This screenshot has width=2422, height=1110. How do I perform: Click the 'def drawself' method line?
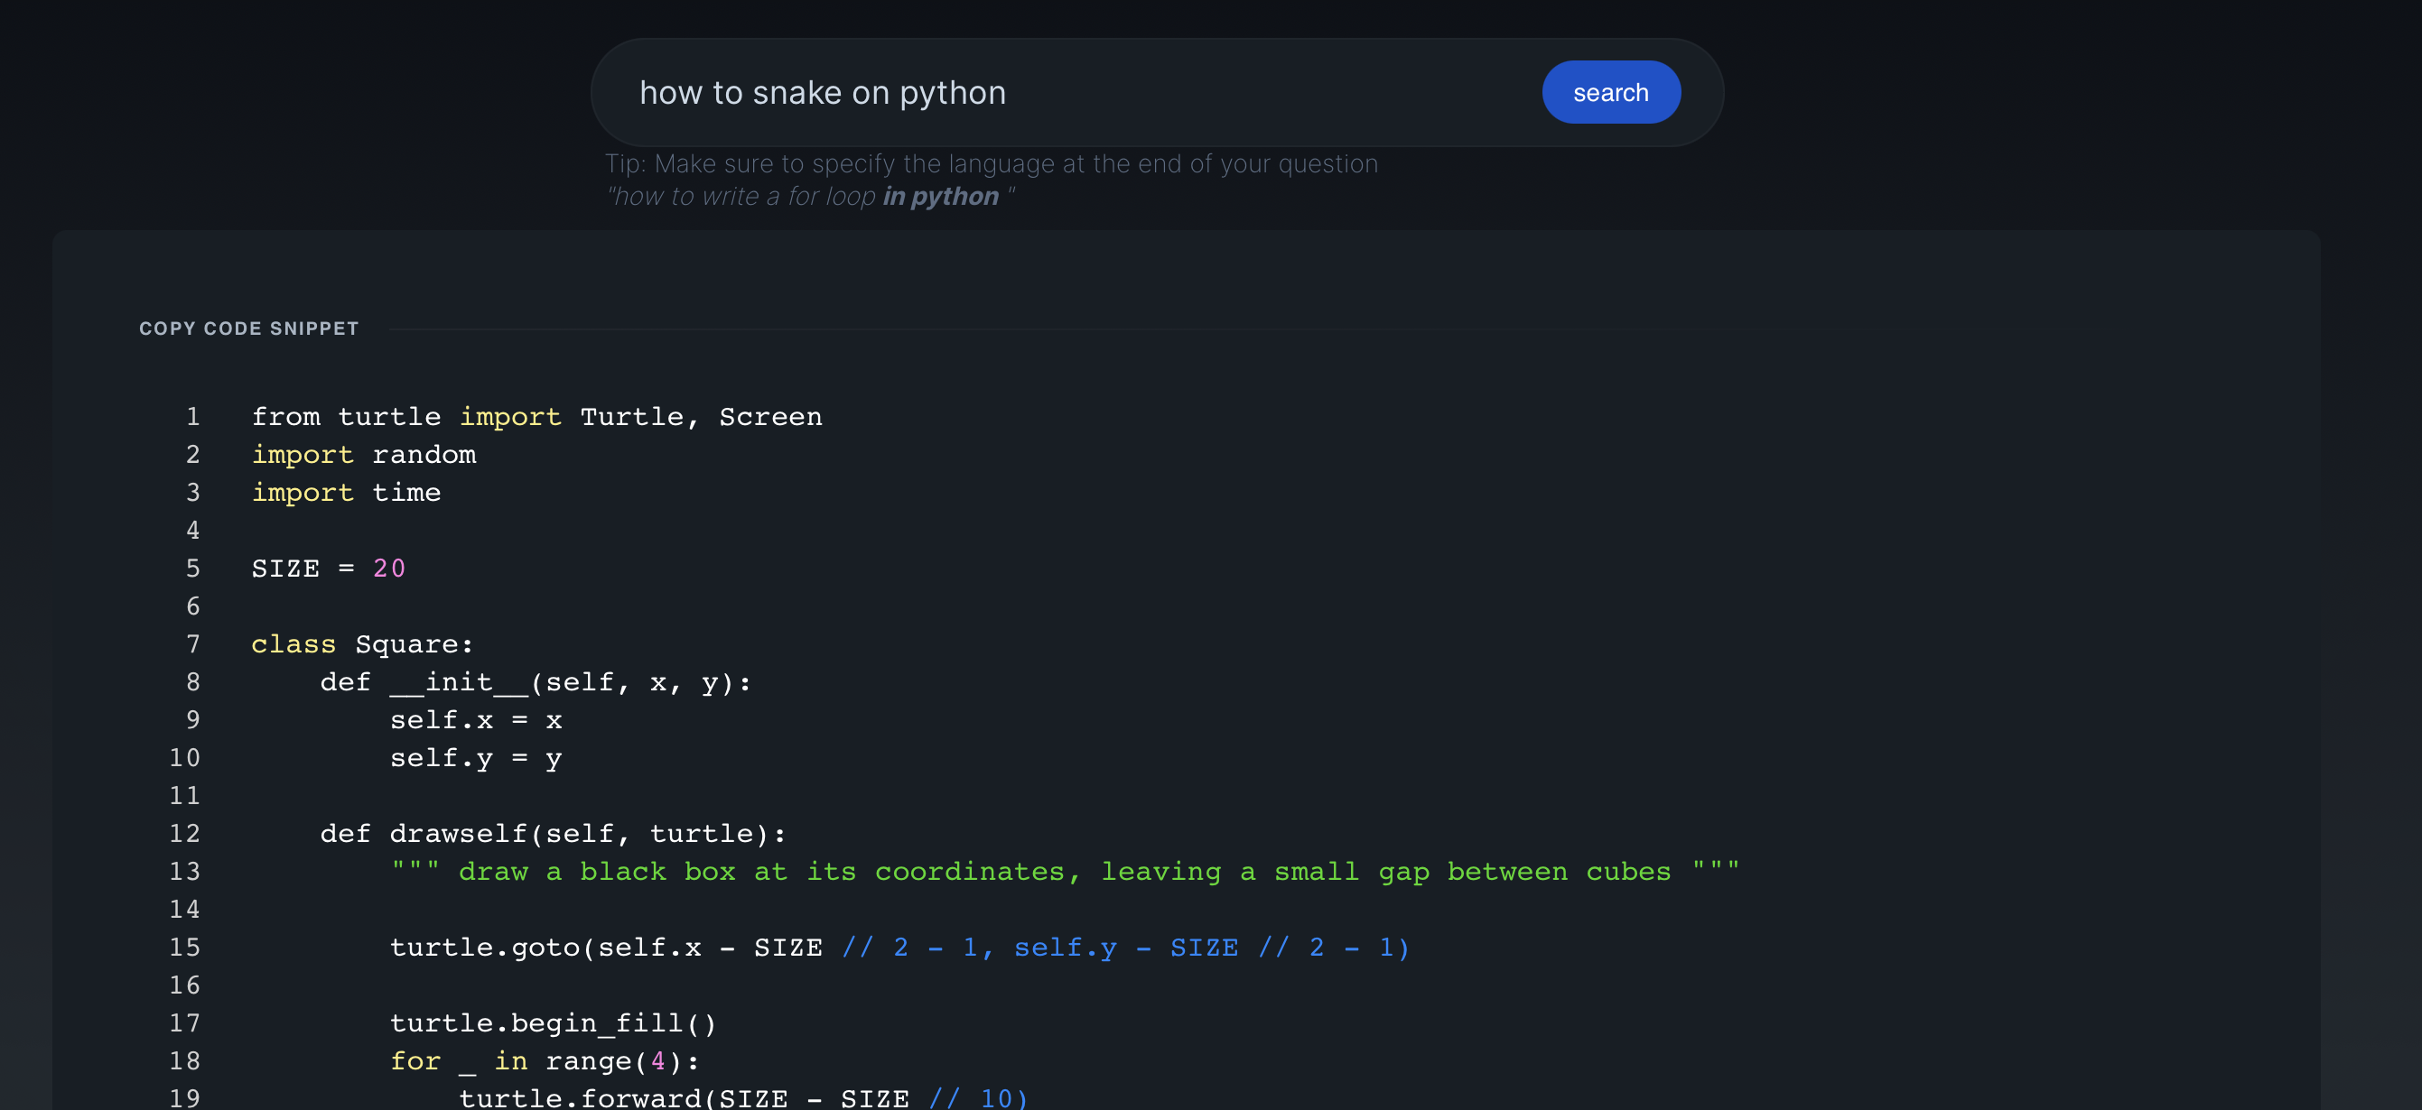[552, 834]
